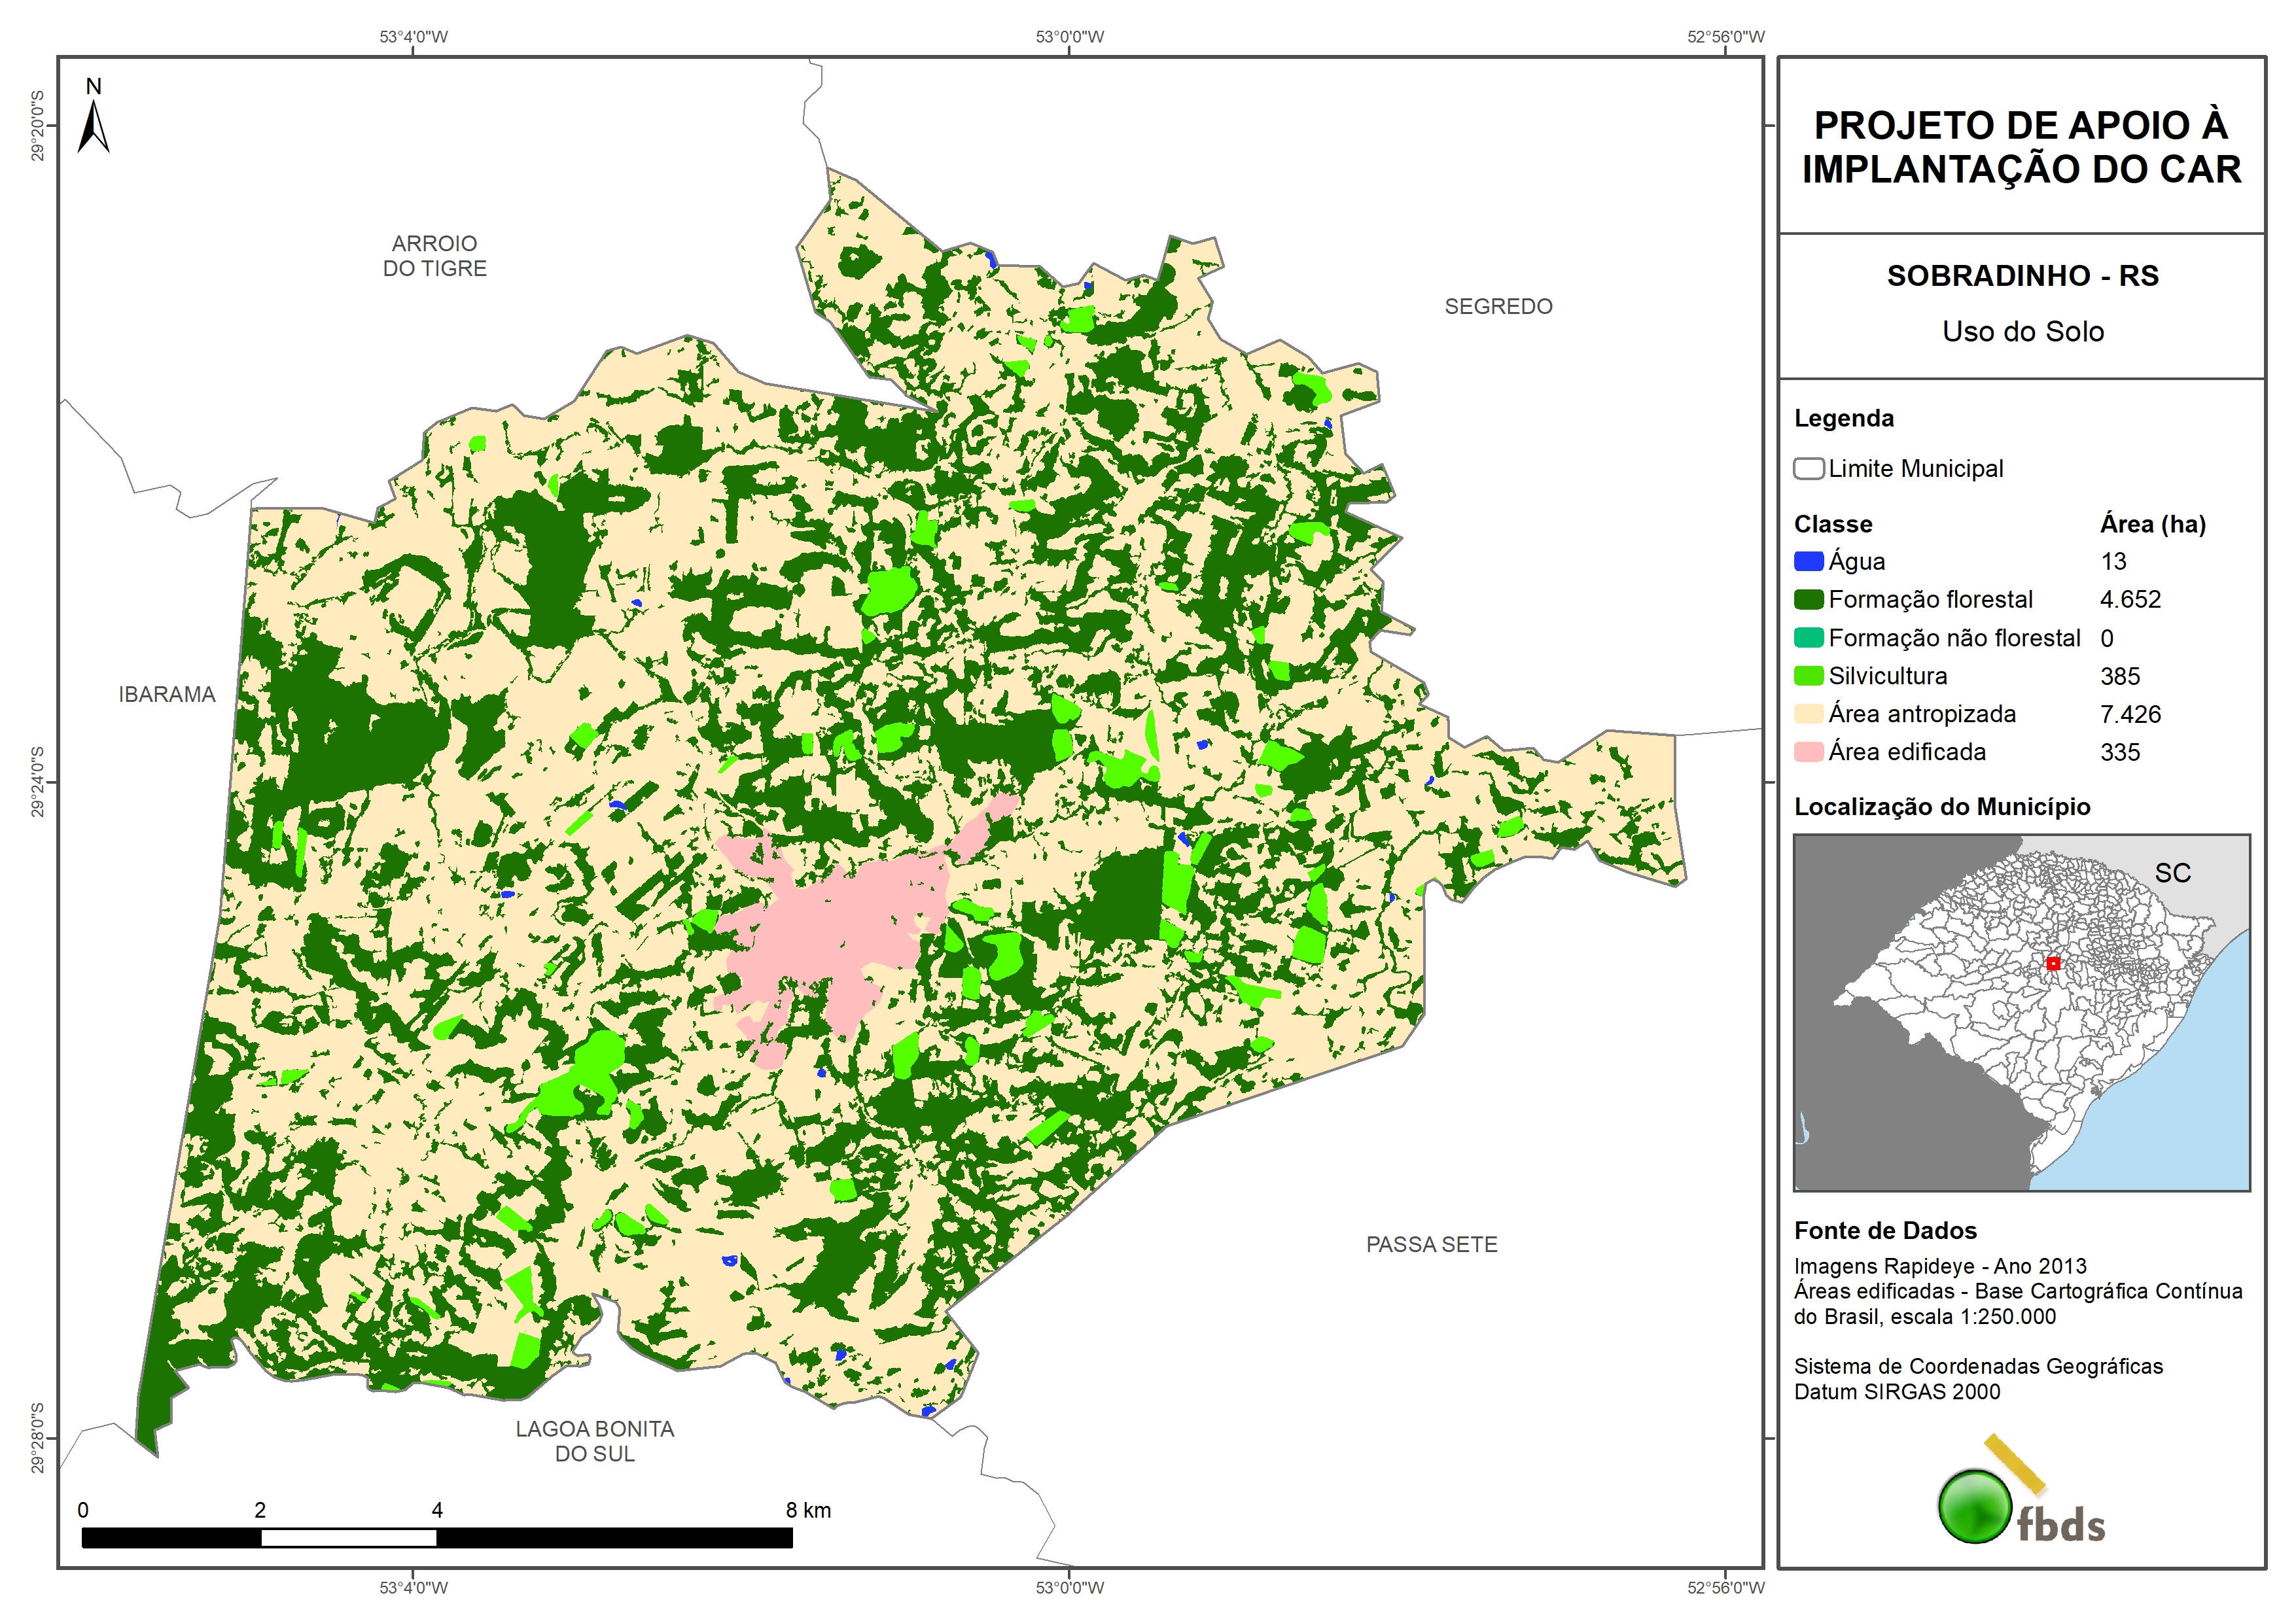This screenshot has height=1623, width=2296.
Task: Click the LAGOA BONITA DO SUL label
Action: click(594, 1441)
